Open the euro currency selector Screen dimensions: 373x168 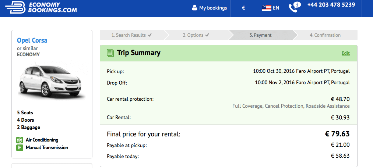[243, 8]
